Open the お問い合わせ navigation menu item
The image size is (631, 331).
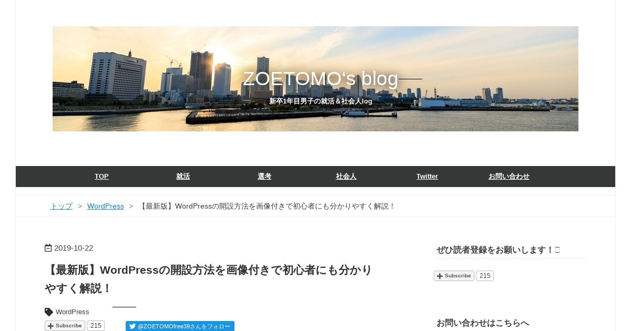pos(509,177)
